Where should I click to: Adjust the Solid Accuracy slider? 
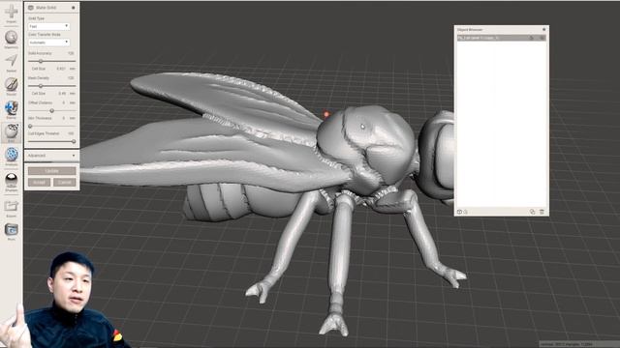[41, 61]
